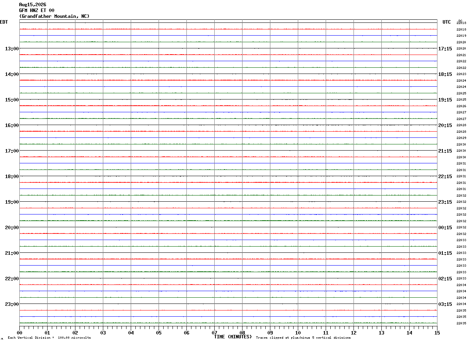This screenshot has width=468, height=343.
Task: Click minute tick 00 on time axis
Action: [19, 333]
